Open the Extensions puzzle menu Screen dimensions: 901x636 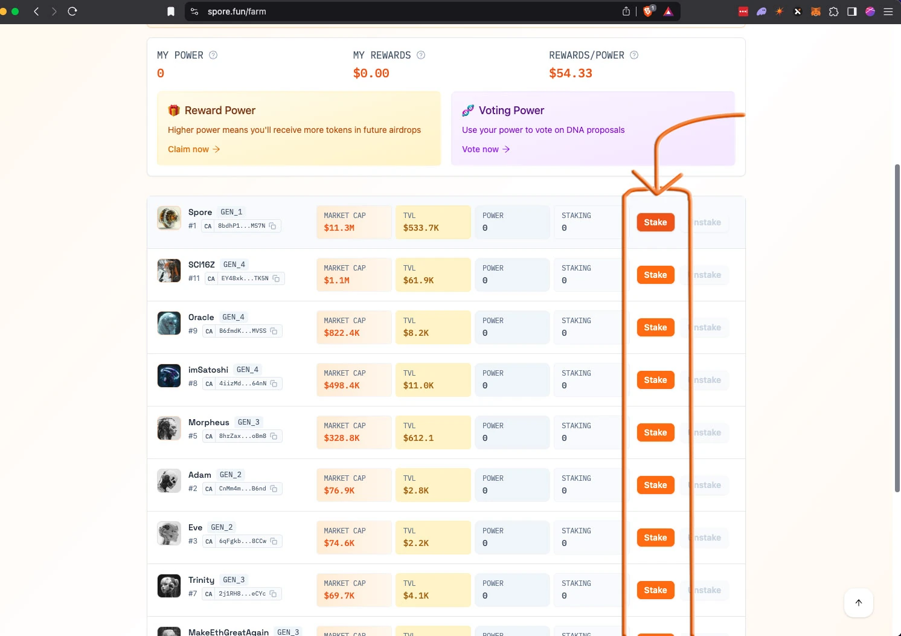pos(834,11)
